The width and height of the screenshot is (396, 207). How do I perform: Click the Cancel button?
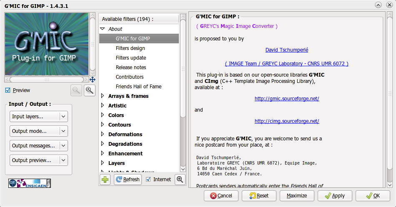point(221,196)
